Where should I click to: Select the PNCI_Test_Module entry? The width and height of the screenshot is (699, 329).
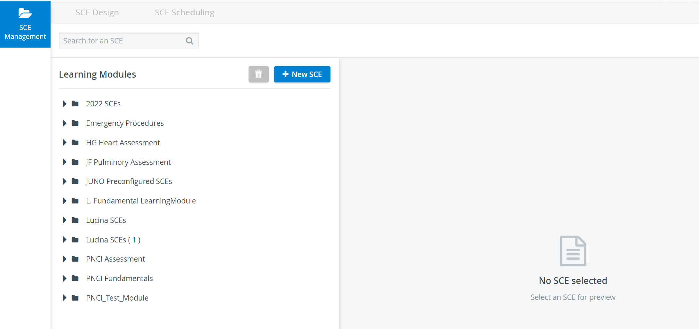point(117,298)
